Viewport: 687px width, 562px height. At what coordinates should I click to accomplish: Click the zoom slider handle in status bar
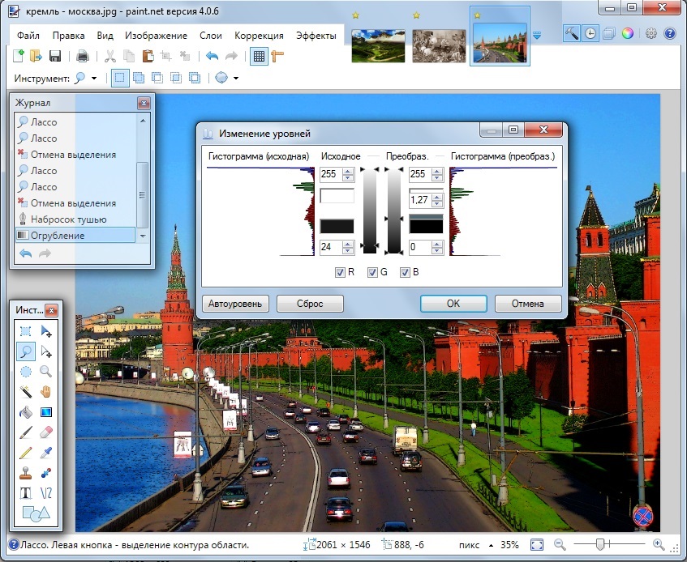(600, 544)
